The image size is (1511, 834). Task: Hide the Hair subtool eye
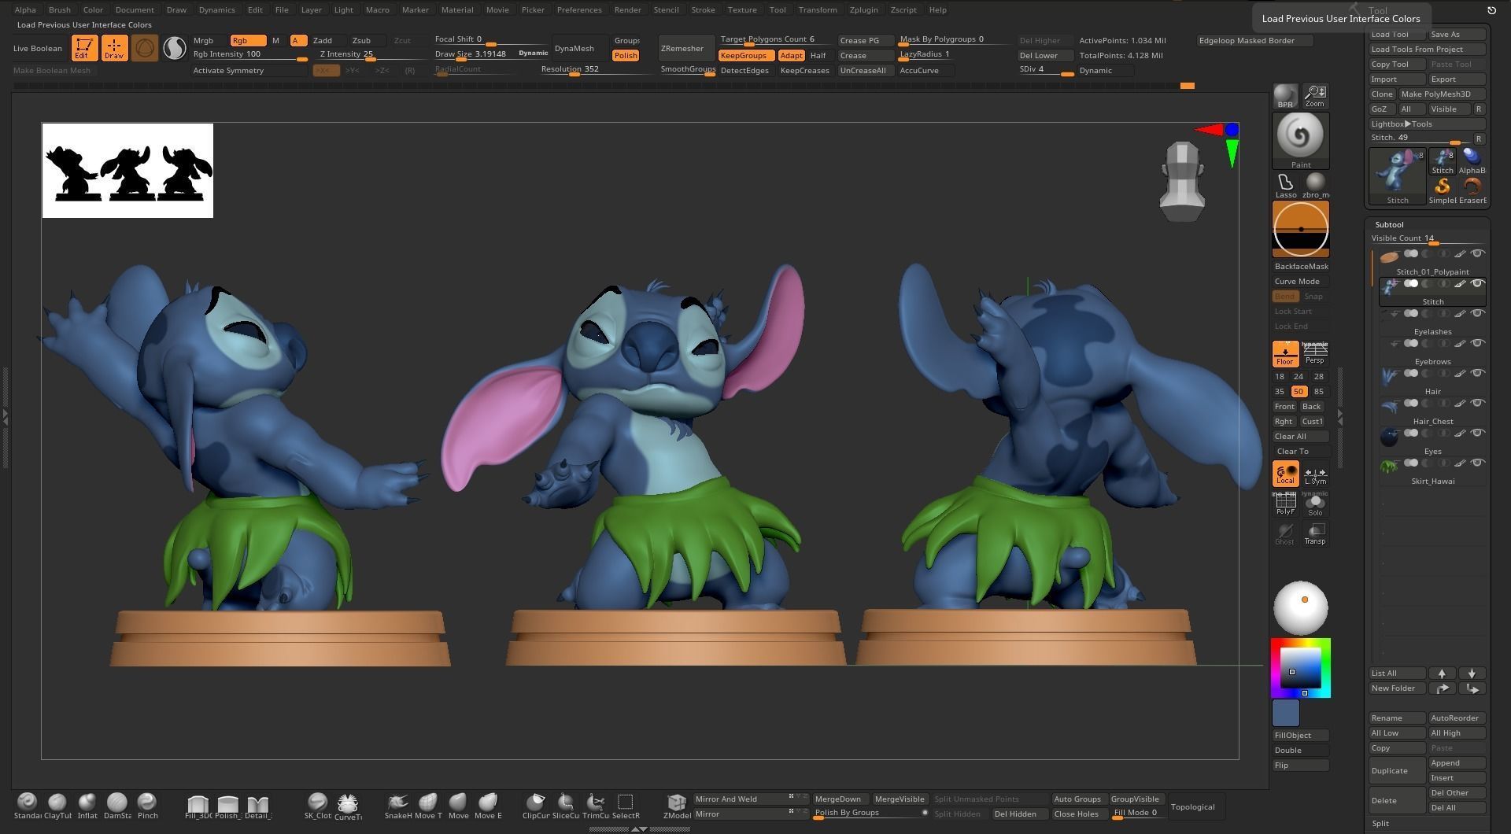coord(1477,373)
